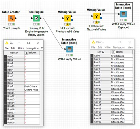The image size is (140, 129).
Task: Select Interactive Table node With Empty Values Replaced
Action: click(x=123, y=14)
